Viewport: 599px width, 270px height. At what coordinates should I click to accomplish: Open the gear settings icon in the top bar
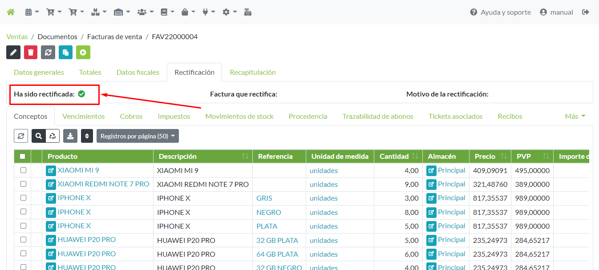(227, 12)
